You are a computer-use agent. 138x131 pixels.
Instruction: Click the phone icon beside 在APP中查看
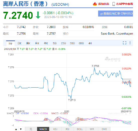[114, 4]
